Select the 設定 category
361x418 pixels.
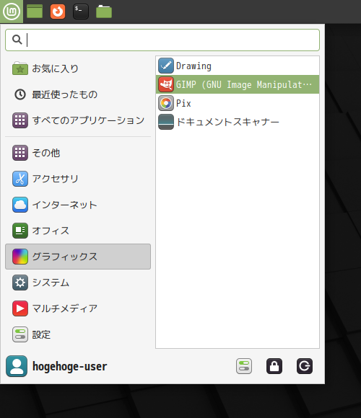(x=78, y=334)
